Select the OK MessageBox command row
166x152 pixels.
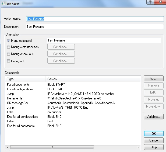point(73,103)
